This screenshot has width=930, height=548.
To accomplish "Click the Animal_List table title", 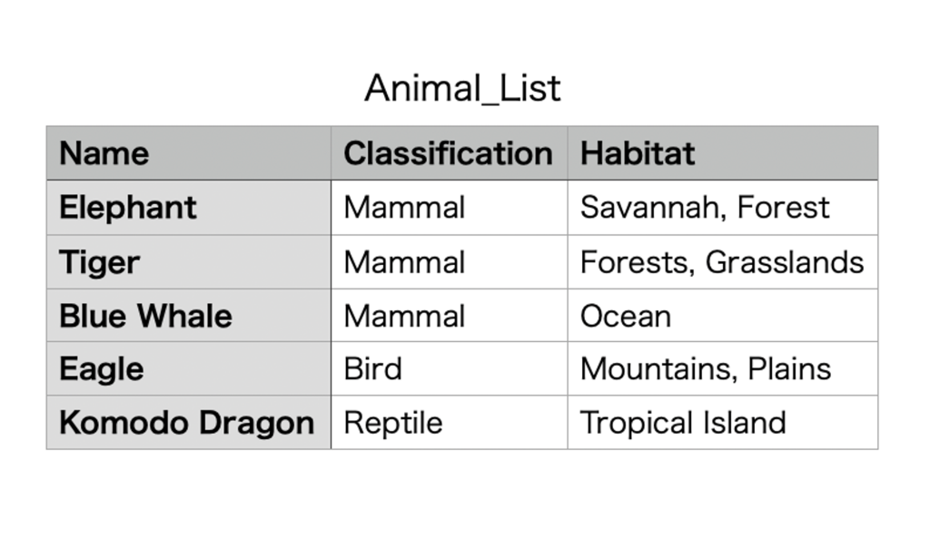I will click(x=462, y=89).
